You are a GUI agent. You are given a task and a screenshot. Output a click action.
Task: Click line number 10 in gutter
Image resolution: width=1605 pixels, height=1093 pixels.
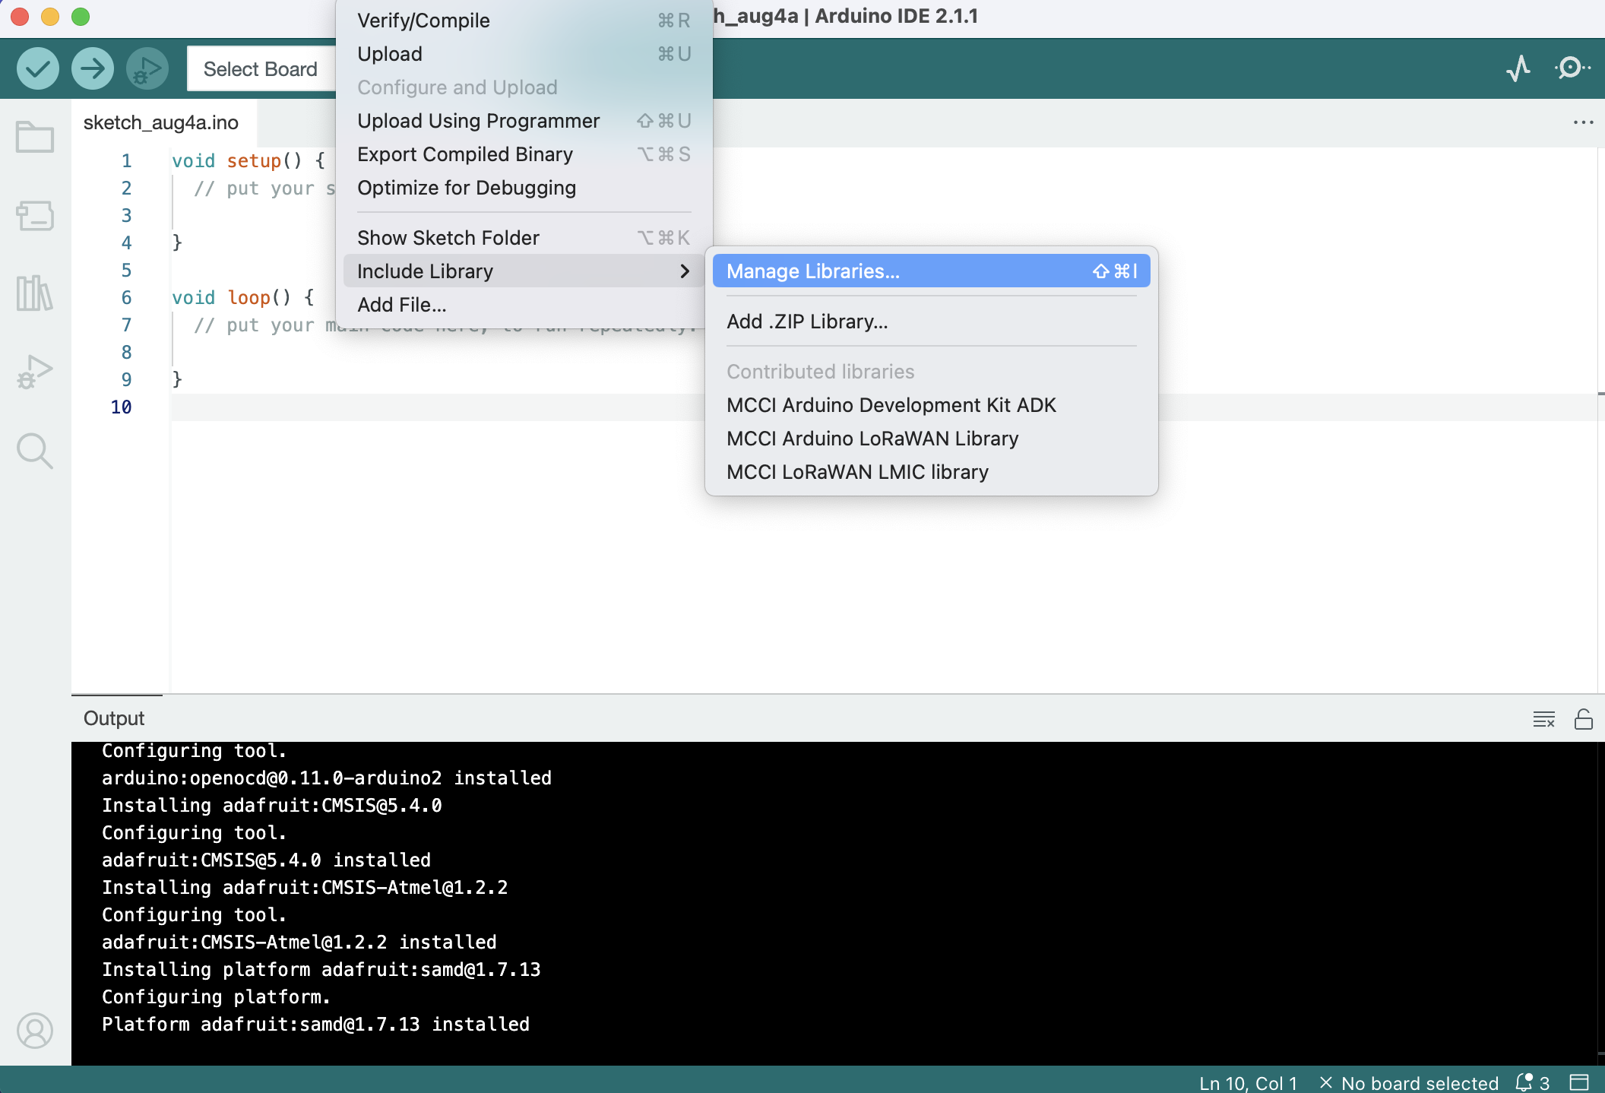(x=121, y=407)
